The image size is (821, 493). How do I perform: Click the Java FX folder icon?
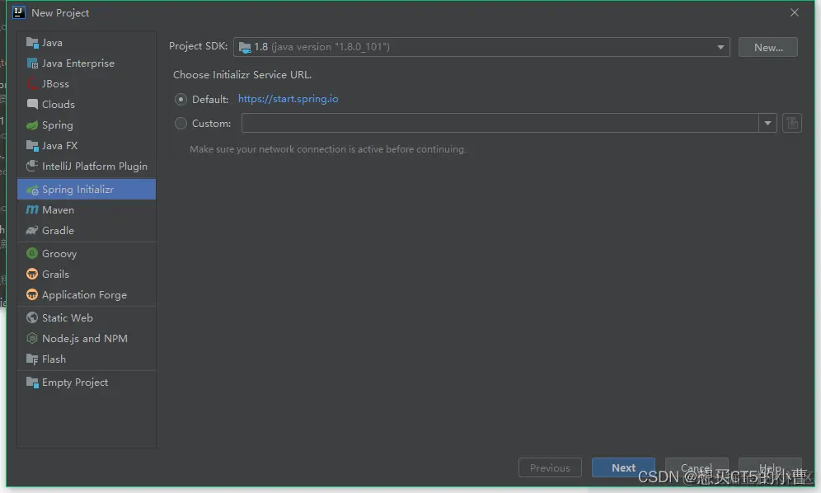tap(32, 146)
